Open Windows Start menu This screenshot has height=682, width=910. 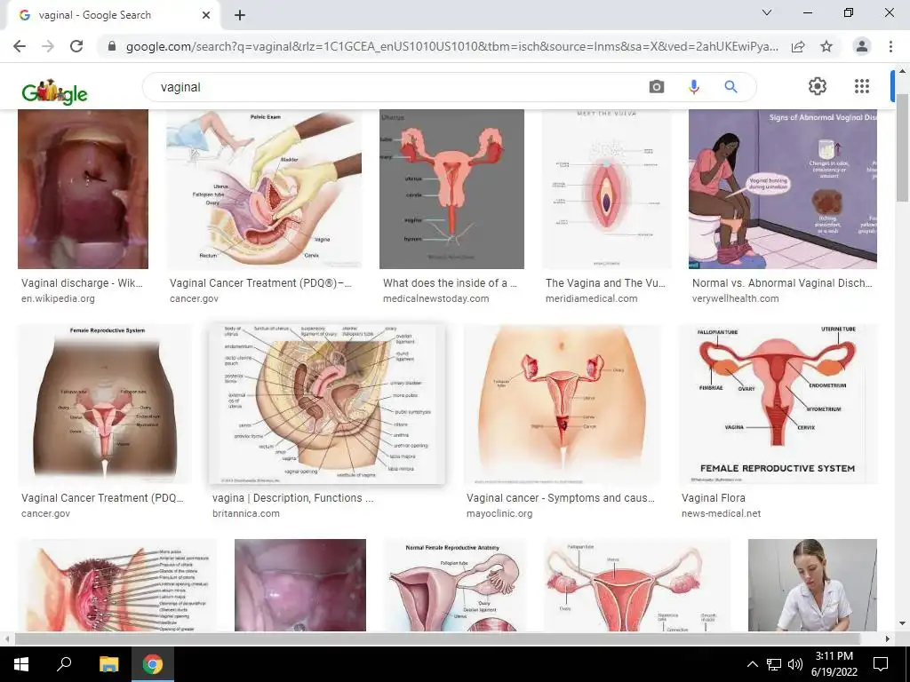tap(21, 664)
